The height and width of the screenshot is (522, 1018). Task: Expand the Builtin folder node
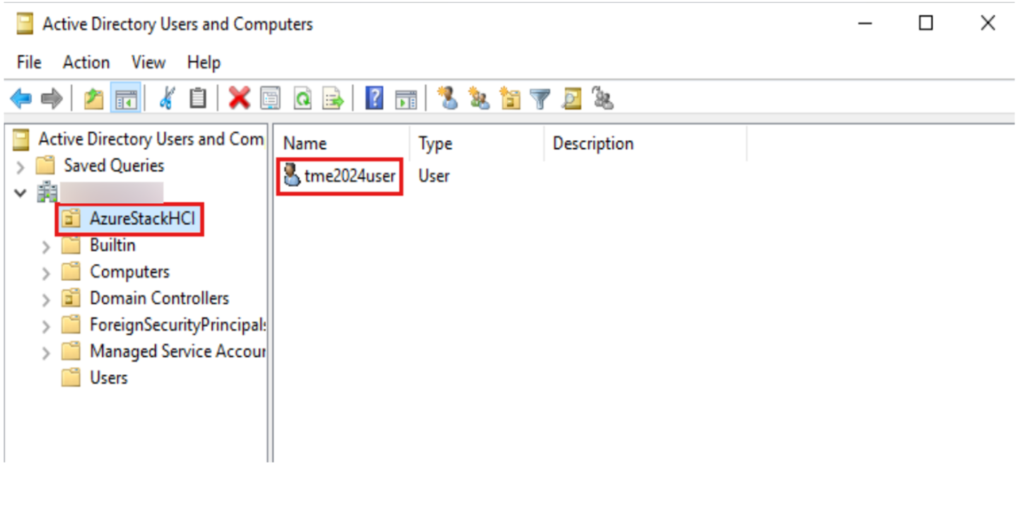(x=46, y=247)
